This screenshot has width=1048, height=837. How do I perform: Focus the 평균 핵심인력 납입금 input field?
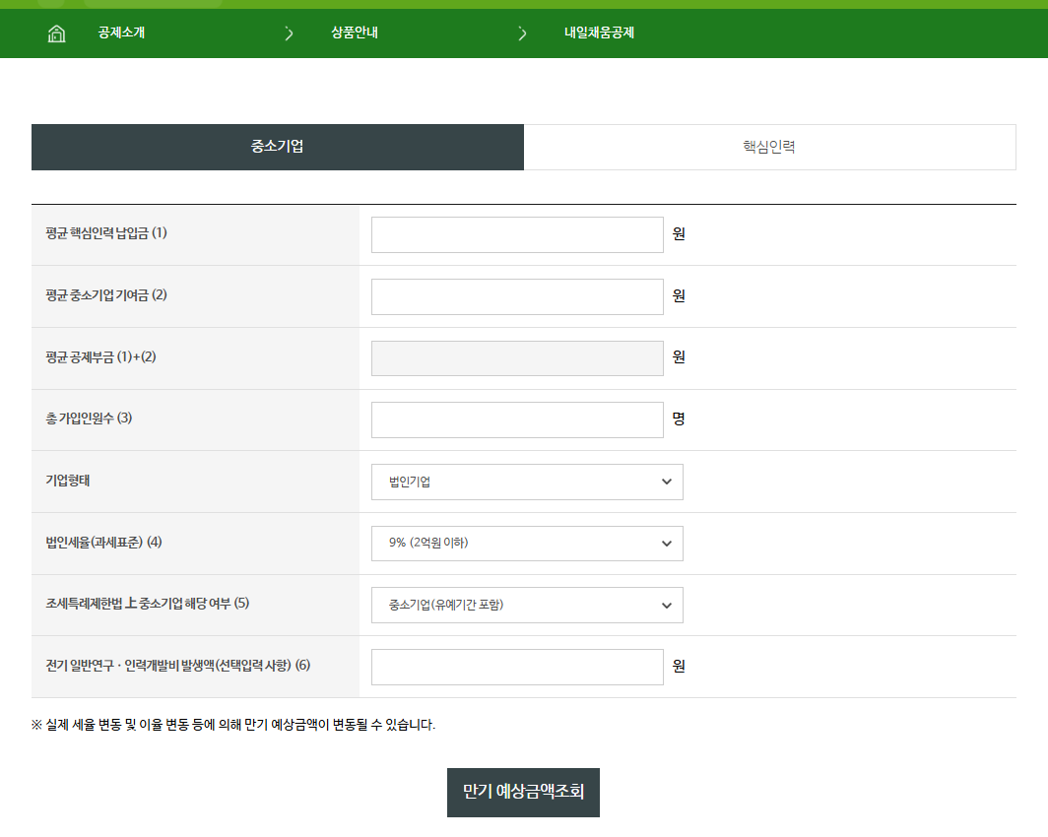[517, 234]
